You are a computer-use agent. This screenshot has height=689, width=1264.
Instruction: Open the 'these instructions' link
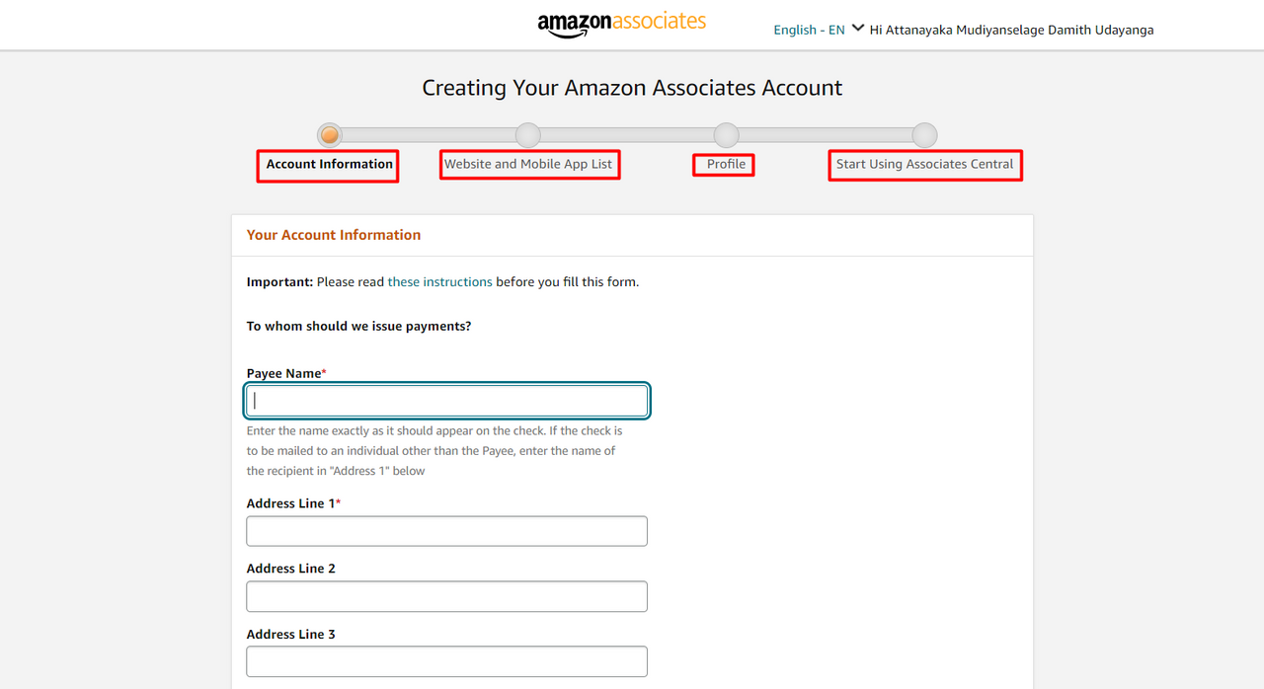coord(439,282)
